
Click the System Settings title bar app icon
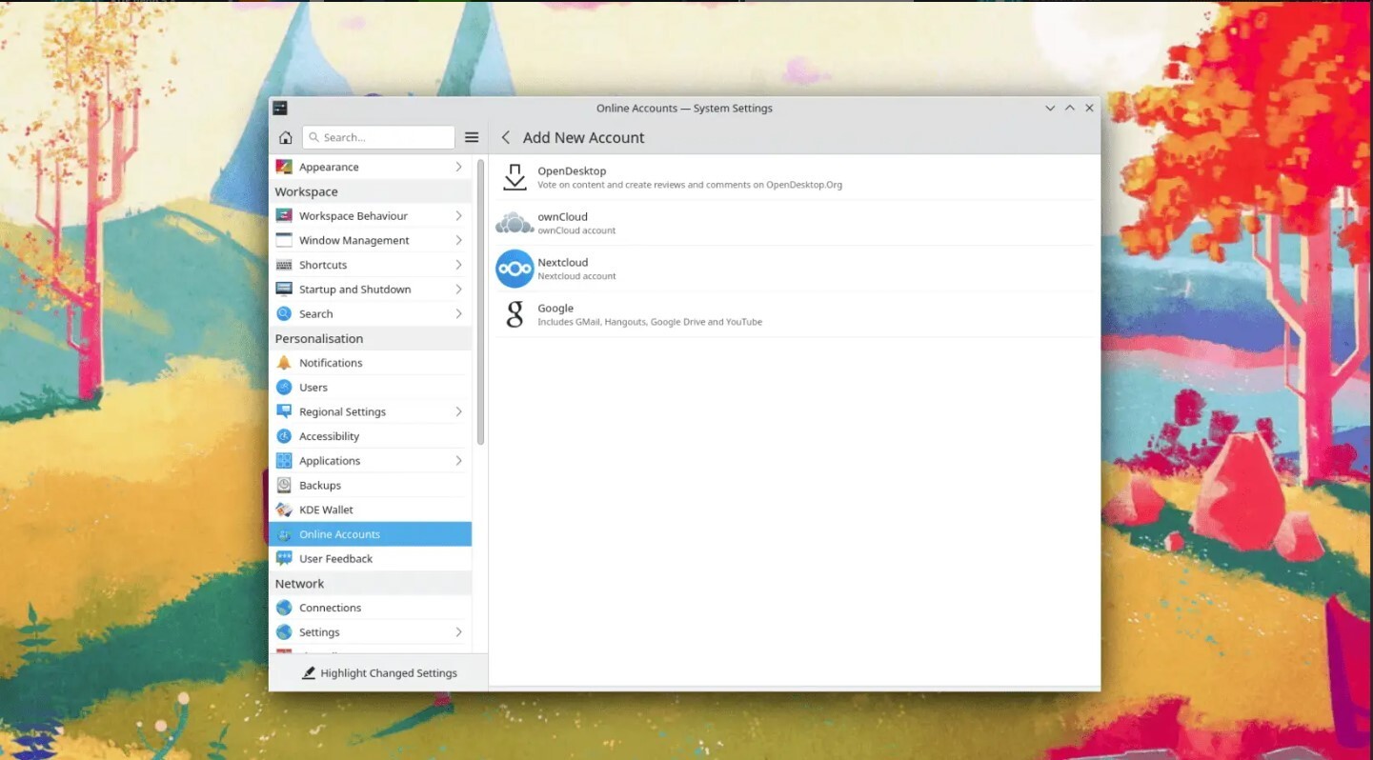pyautogui.click(x=280, y=108)
